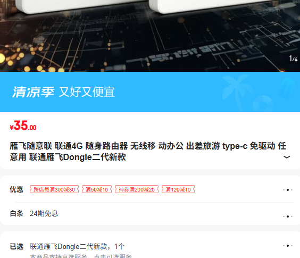300x258 pixels.
Task: Tap the 优惠 label
Action: tap(16, 189)
